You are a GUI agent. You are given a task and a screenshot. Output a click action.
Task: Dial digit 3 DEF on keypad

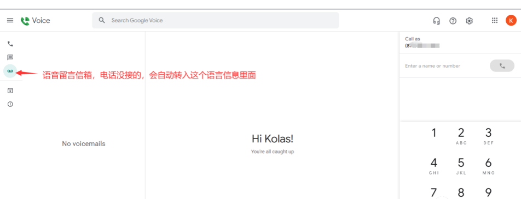click(x=488, y=136)
